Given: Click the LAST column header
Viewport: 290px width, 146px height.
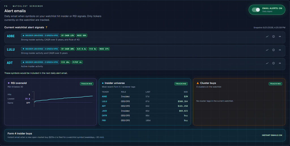Looking at the screenshot, I should (x=148, y=92).
